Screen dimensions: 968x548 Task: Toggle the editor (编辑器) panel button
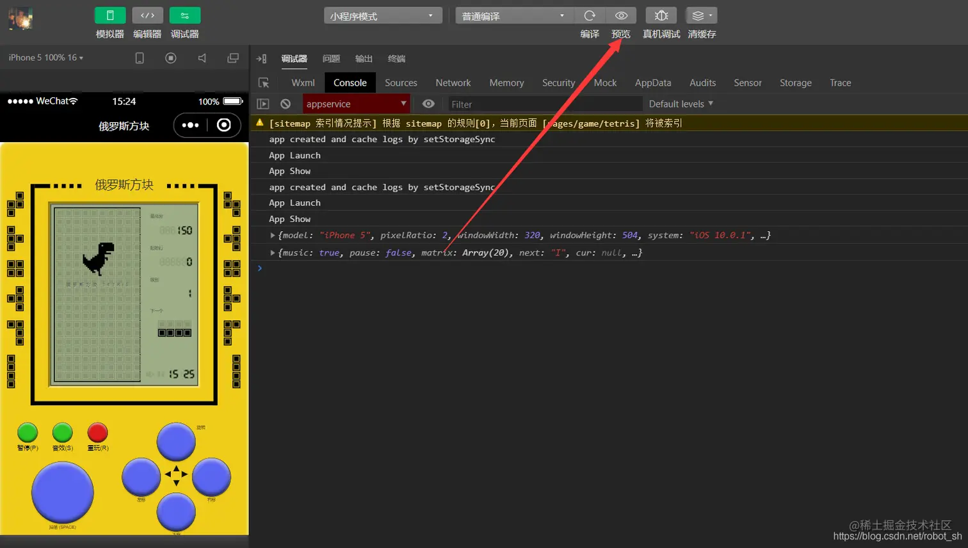coord(147,15)
